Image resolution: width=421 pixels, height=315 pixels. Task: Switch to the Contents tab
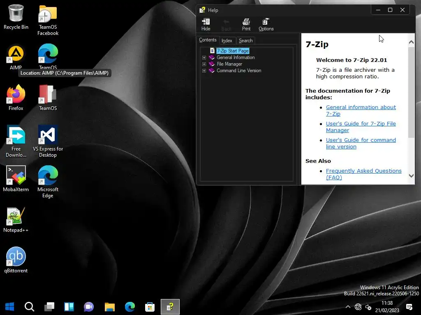tap(208, 40)
